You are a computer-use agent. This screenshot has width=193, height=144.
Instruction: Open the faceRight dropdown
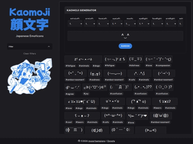[157, 24]
